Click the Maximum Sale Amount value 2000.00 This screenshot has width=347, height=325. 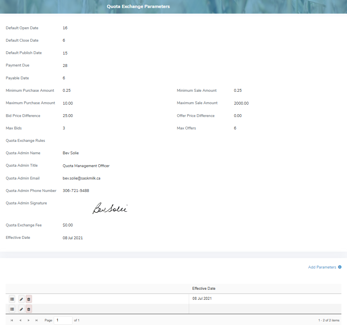click(x=241, y=103)
